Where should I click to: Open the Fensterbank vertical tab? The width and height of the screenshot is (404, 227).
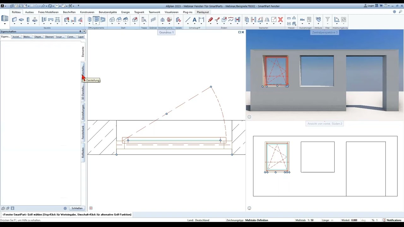(x=83, y=132)
